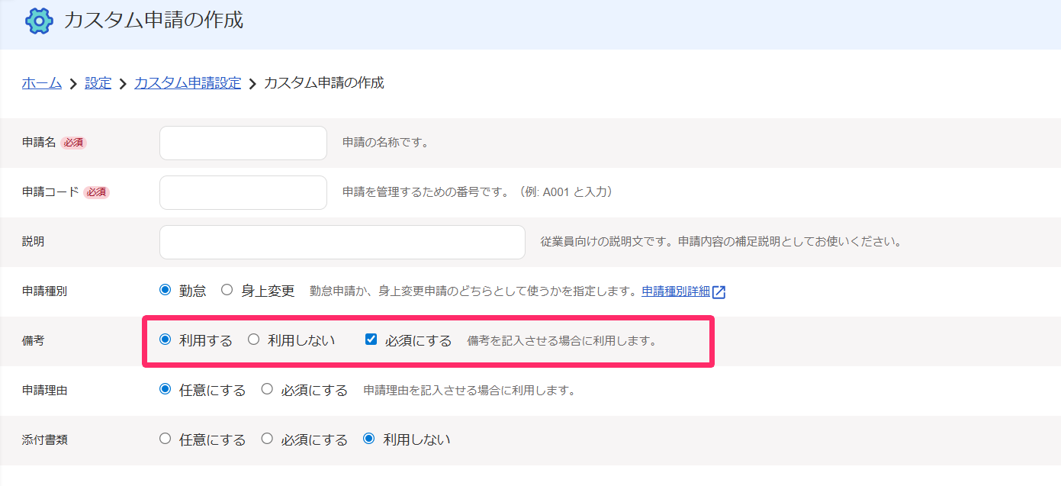Open the ホーム breadcrumb link
This screenshot has width=1061, height=486.
42,83
